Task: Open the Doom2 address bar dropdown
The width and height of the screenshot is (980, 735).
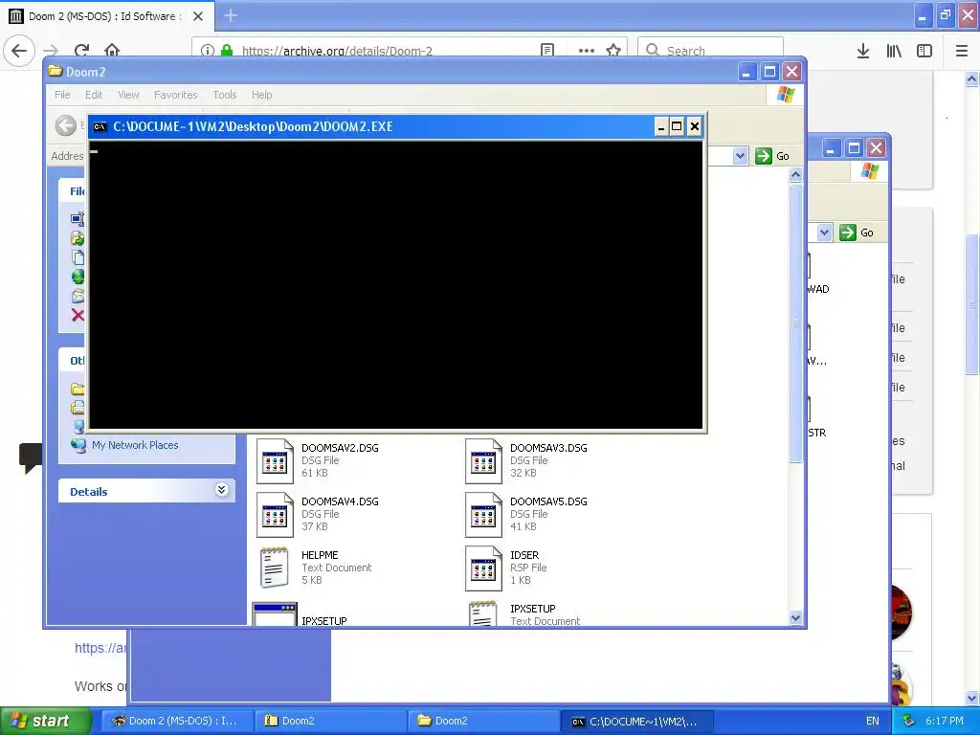Action: coord(740,156)
